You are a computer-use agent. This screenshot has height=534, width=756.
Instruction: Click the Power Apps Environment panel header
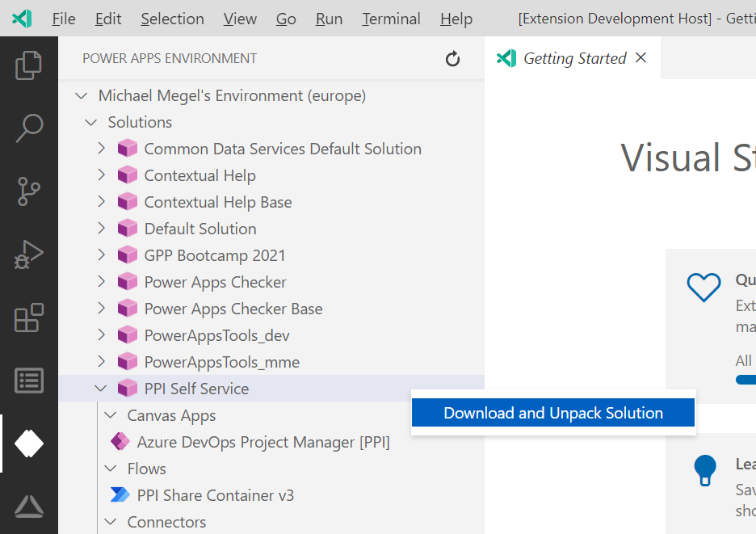[x=170, y=58]
